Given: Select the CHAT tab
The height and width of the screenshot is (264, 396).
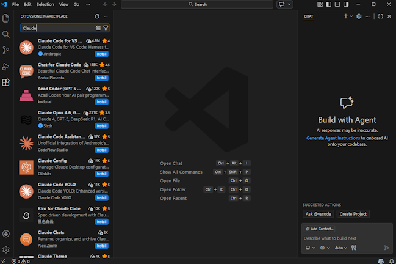Looking at the screenshot, I should pyautogui.click(x=308, y=16).
